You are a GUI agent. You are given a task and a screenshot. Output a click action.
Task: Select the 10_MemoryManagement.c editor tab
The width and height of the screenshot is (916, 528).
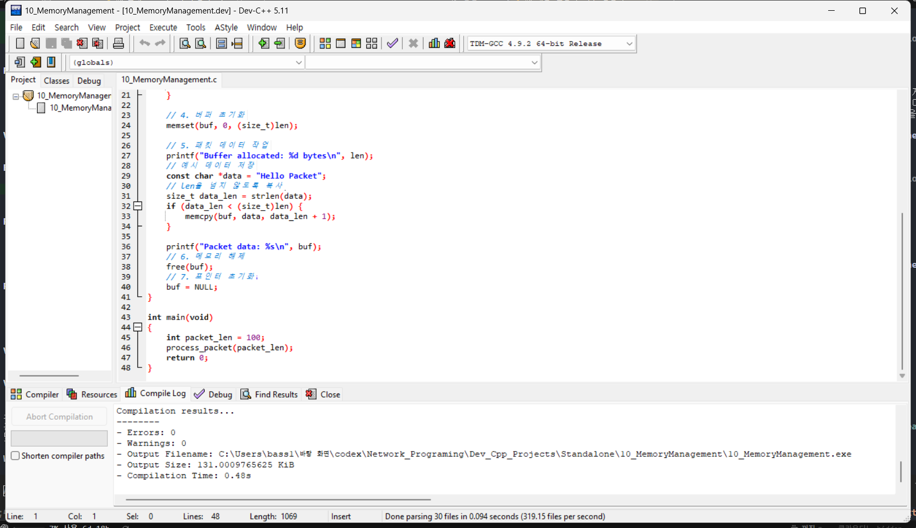click(x=169, y=80)
